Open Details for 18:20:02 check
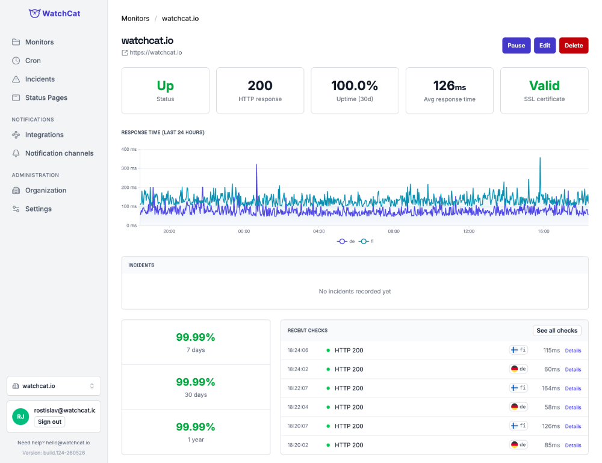This screenshot has width=602, height=463. [573, 446]
